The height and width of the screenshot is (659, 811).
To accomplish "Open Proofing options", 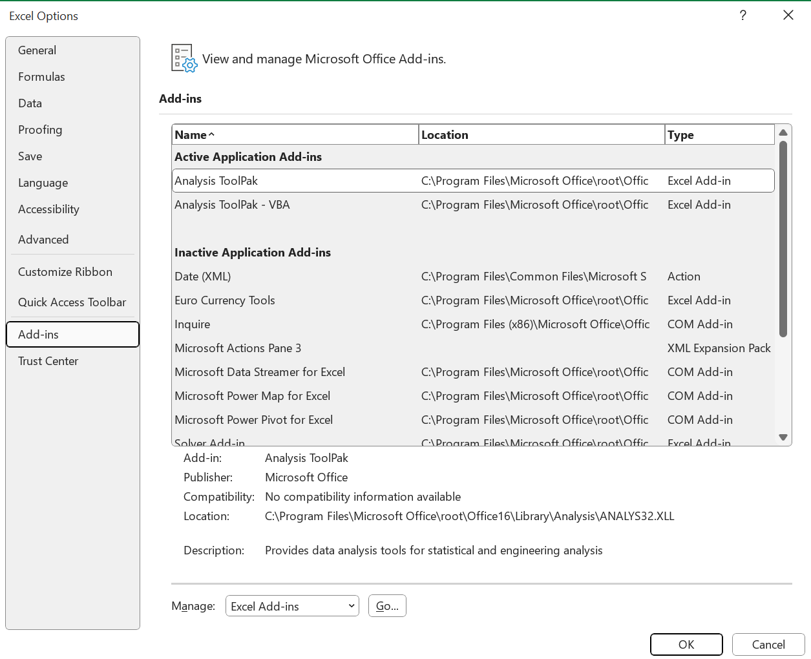I will (x=72, y=130).
